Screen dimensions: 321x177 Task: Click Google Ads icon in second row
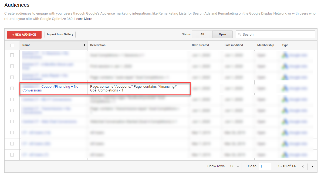click(x=284, y=66)
